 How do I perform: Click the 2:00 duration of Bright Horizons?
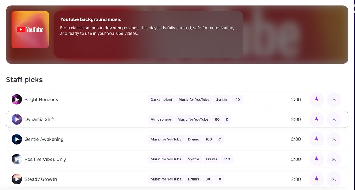(x=296, y=99)
